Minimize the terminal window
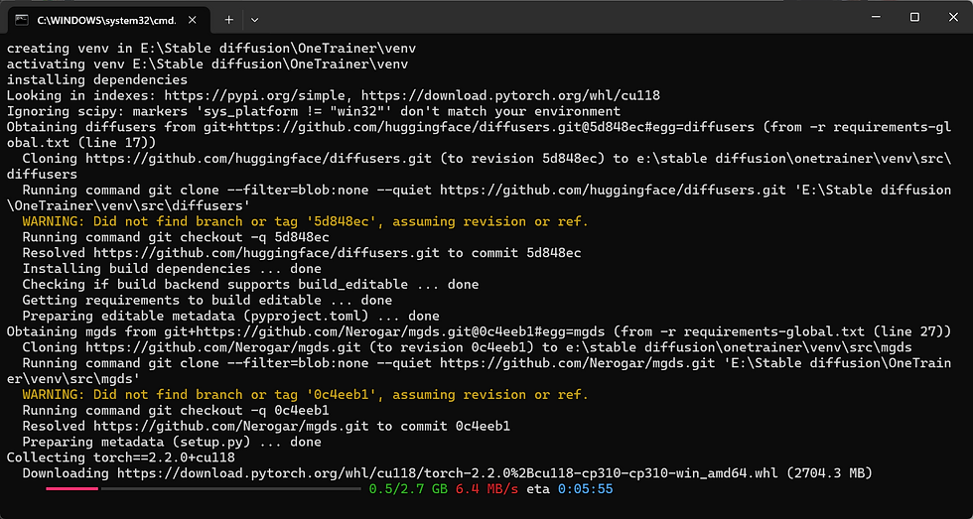973x519 pixels. 869,17
